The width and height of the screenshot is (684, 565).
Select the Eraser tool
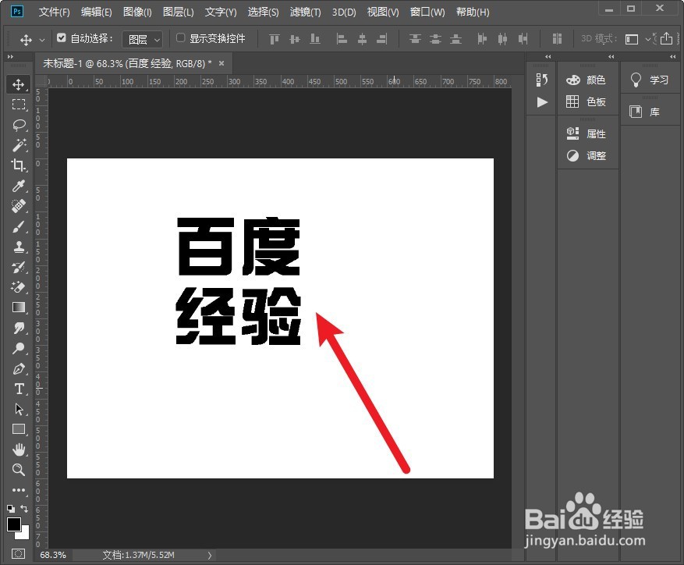click(18, 287)
